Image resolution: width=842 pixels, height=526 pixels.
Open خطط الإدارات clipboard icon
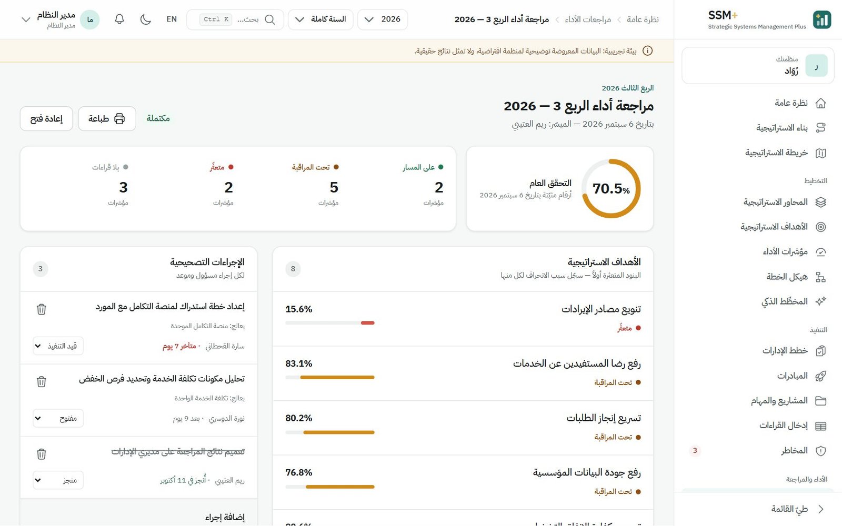(x=820, y=351)
